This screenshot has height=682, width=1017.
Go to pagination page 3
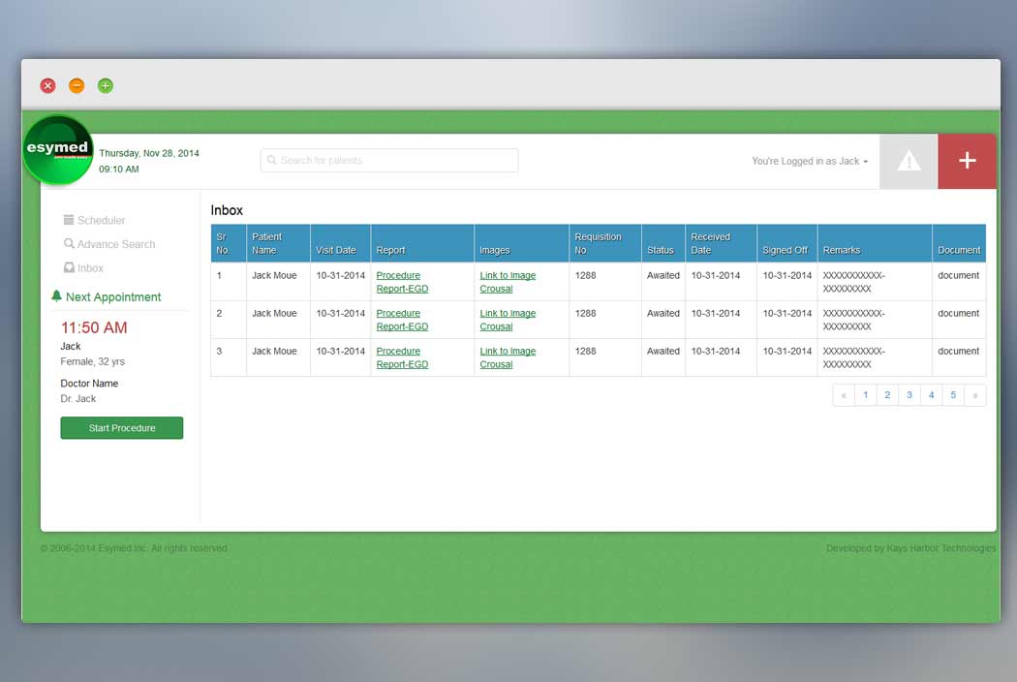tap(909, 395)
